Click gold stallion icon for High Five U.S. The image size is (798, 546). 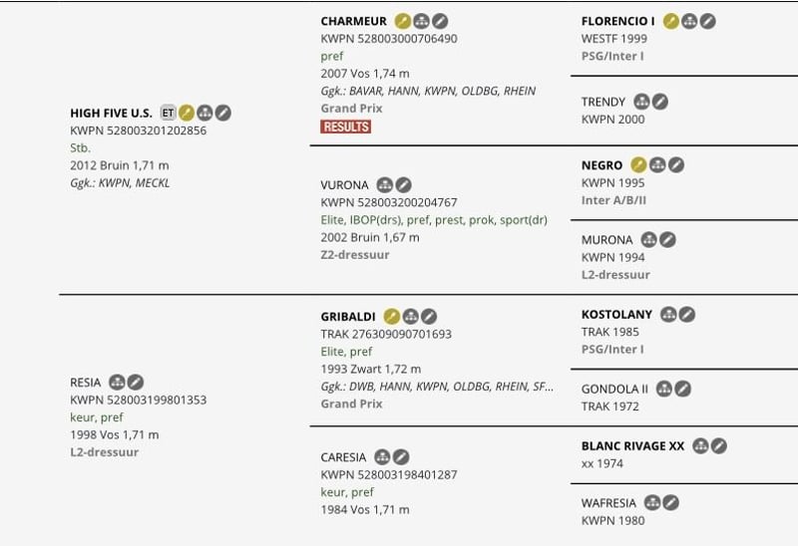click(x=187, y=113)
